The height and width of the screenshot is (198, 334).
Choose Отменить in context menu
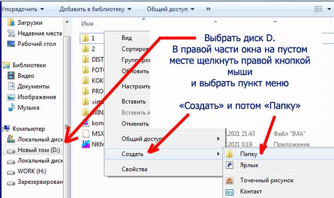tap(135, 124)
